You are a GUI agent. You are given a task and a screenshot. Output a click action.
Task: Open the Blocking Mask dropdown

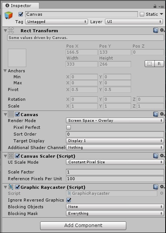(x=115, y=214)
